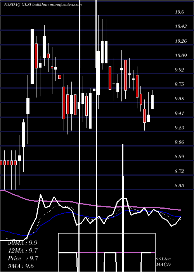Click the 9.41 price axis label
The width and height of the screenshot is (194, 272).
(x=179, y=113)
